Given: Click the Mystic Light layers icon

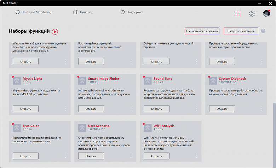Looking at the screenshot, I should (17, 81).
